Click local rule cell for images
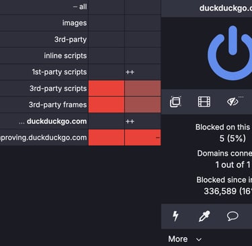Image resolution: width=252 pixels, height=246 pixels. click(142, 23)
